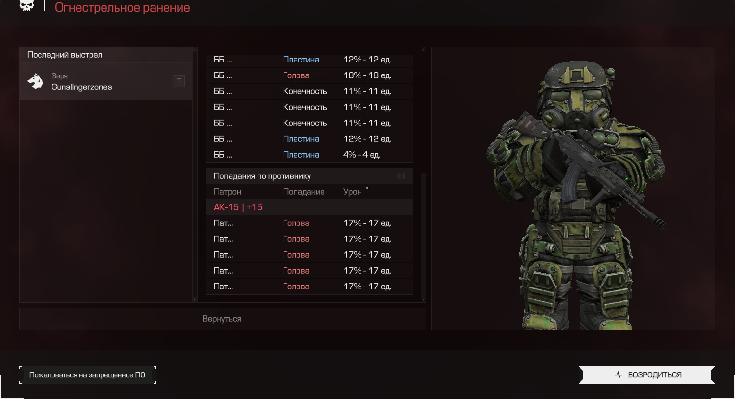Viewport: 735px width, 399px height.
Task: Open the help icon beside Попадания по противнику
Action: click(401, 176)
